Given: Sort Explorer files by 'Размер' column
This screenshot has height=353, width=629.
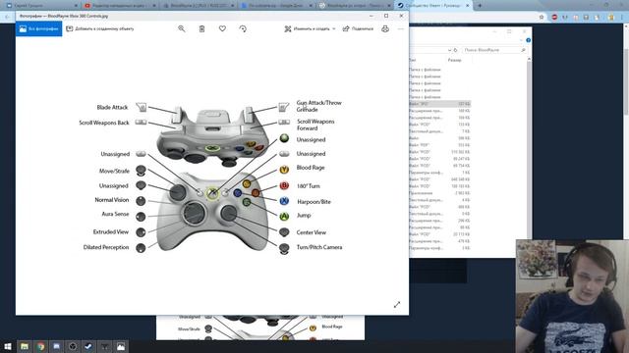Looking at the screenshot, I should click(454, 60).
